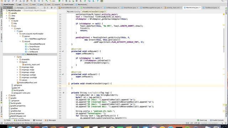Select TextRecord class in project tree
228x128 pixels.
pyautogui.click(x=34, y=49)
